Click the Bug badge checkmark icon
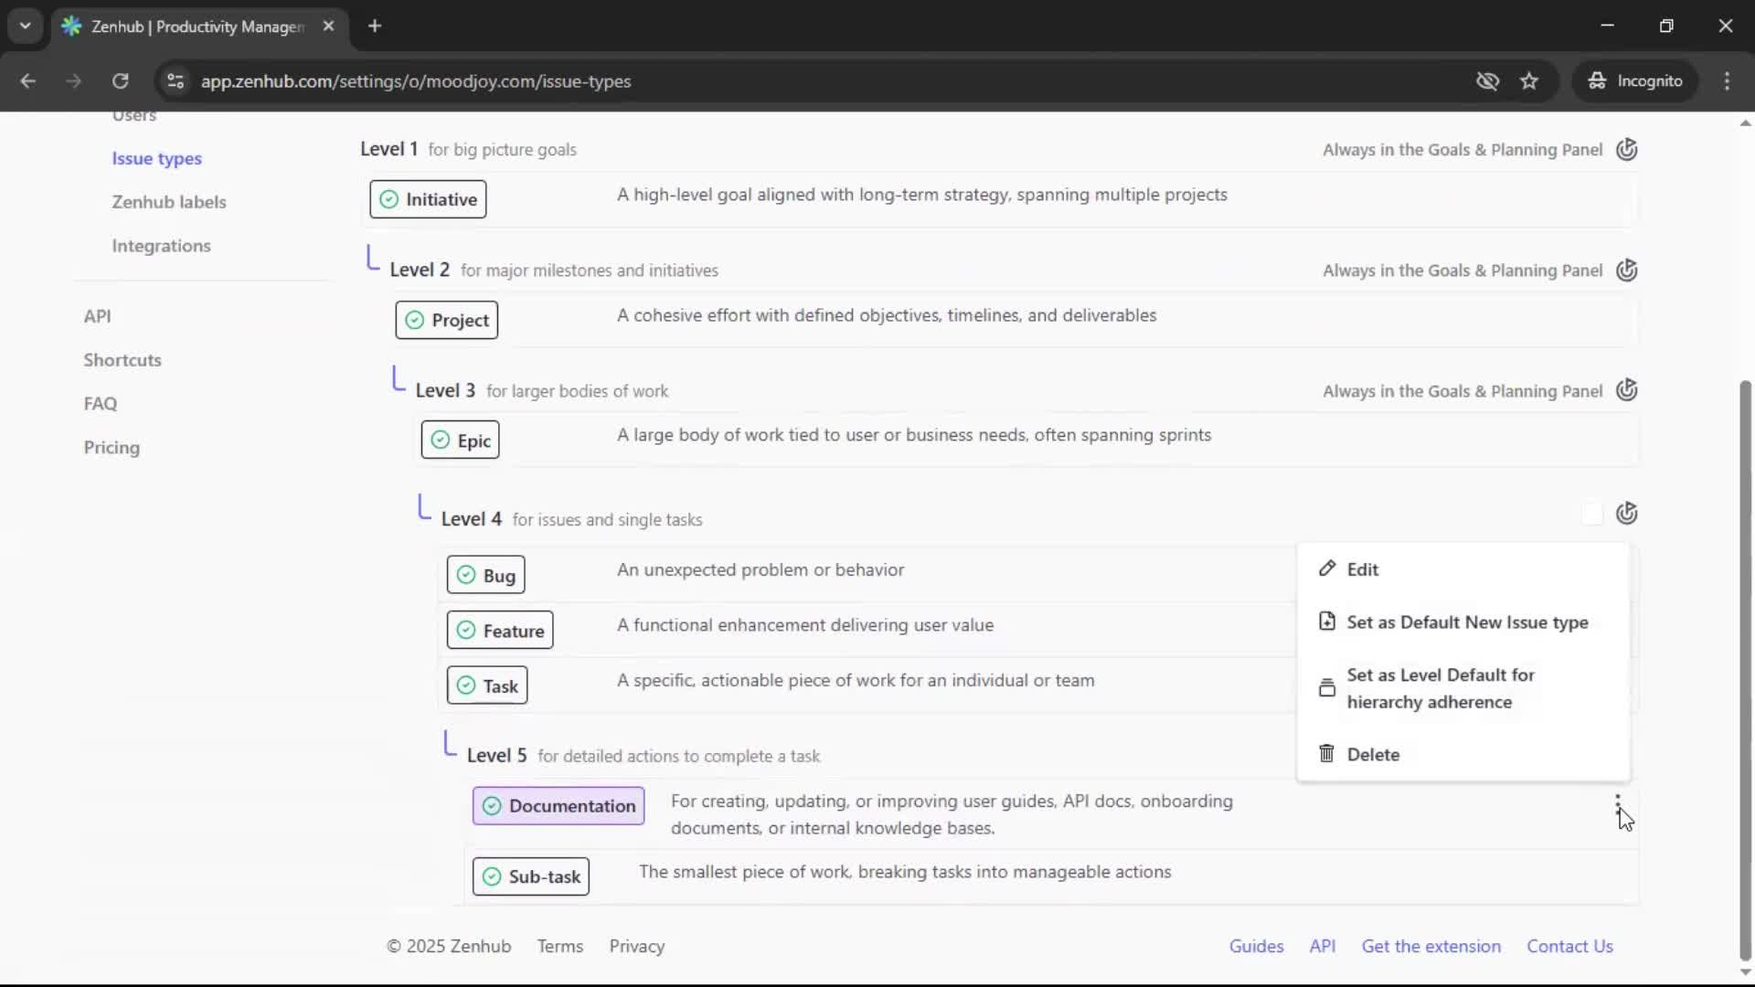Viewport: 1755px width, 987px height. pos(466,575)
